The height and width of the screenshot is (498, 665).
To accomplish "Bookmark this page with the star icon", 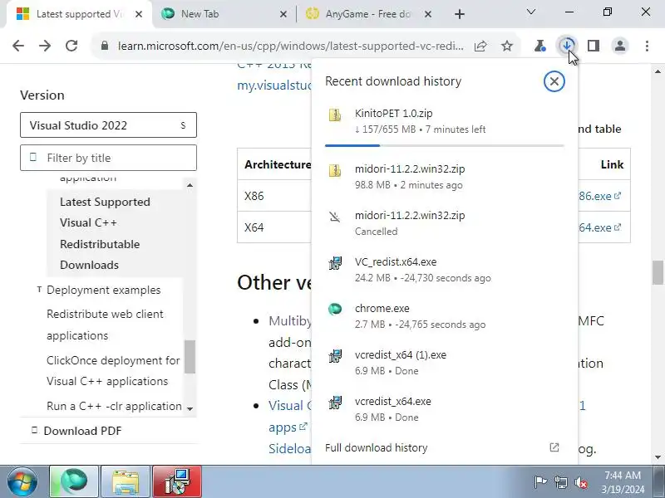I will tap(507, 46).
